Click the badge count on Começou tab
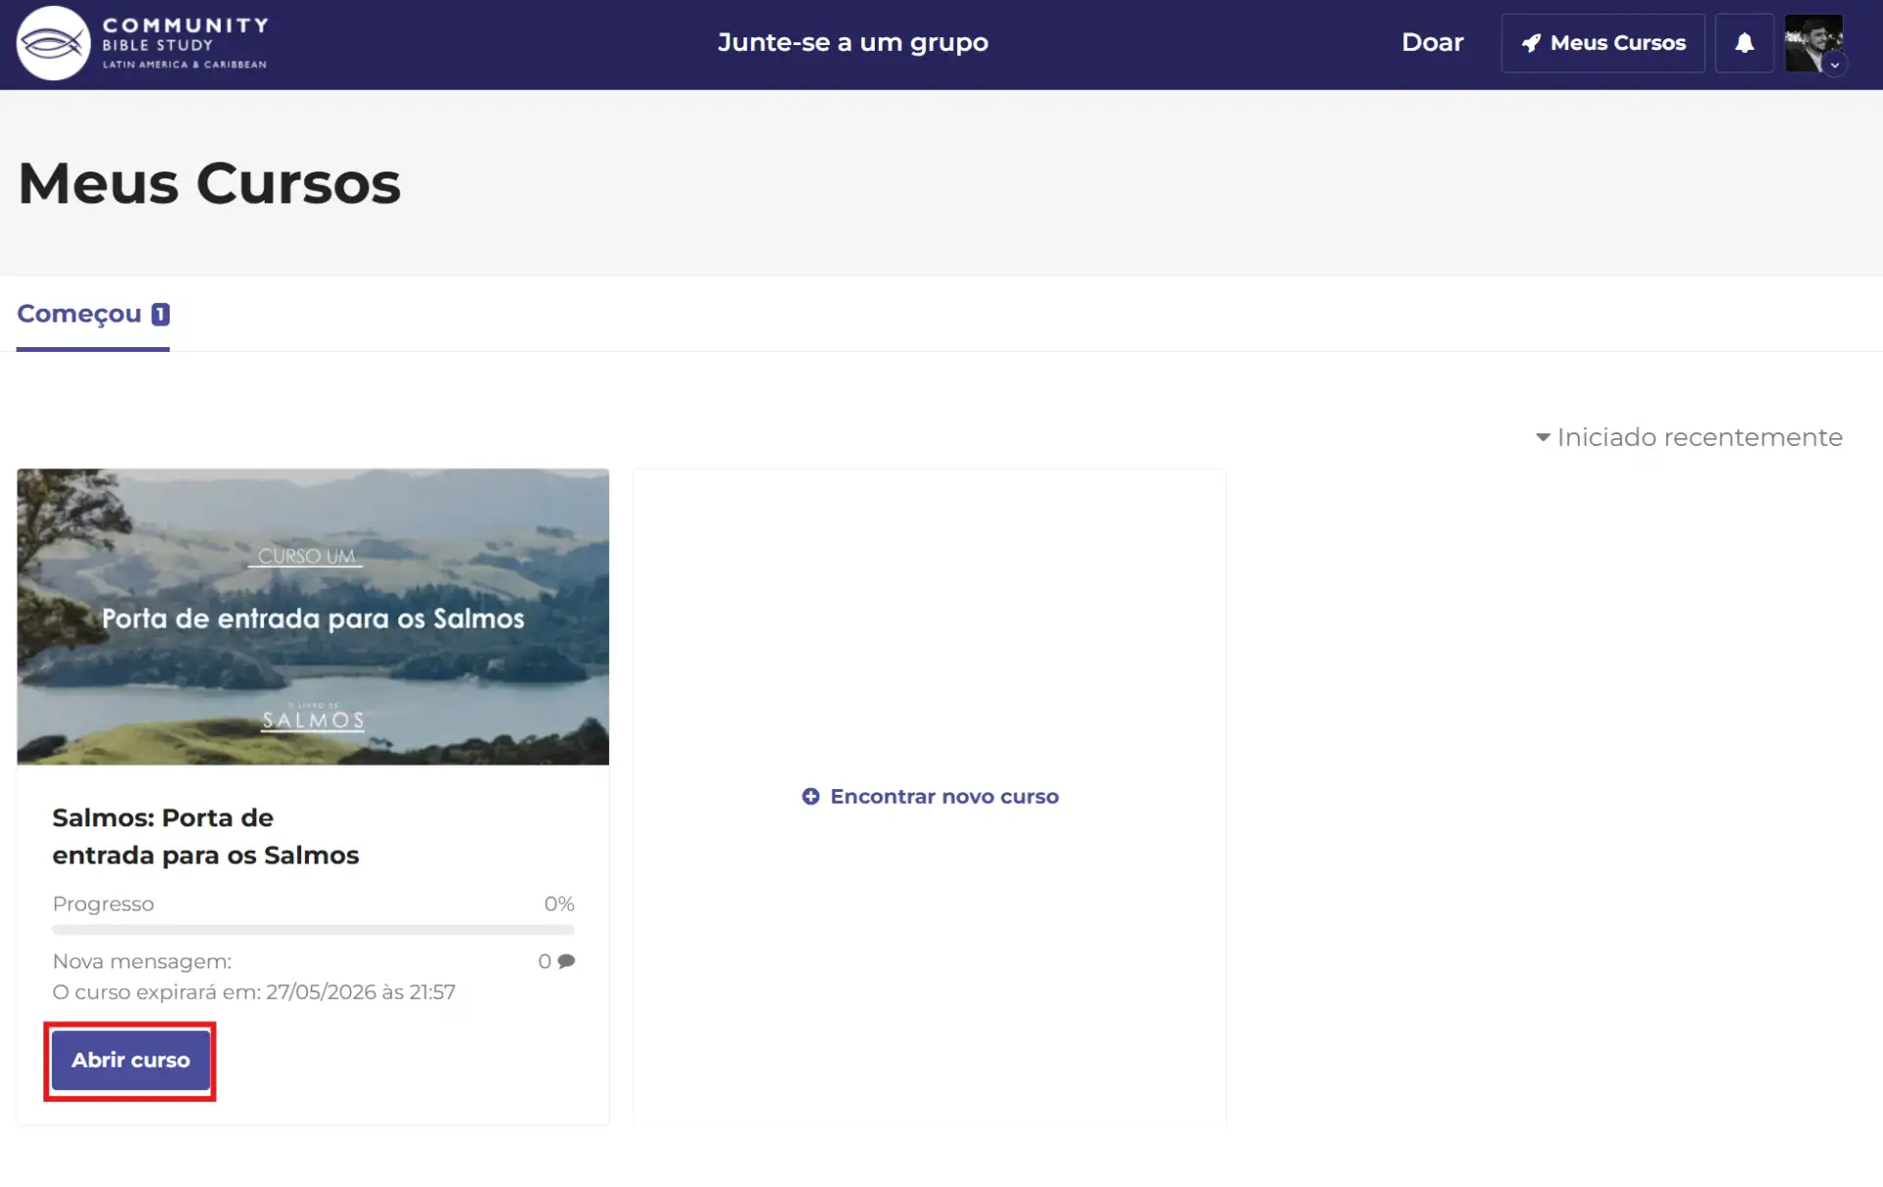The image size is (1883, 1187). pyautogui.click(x=160, y=314)
